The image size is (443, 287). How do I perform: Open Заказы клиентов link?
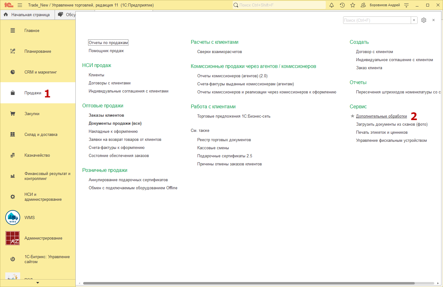(106, 115)
